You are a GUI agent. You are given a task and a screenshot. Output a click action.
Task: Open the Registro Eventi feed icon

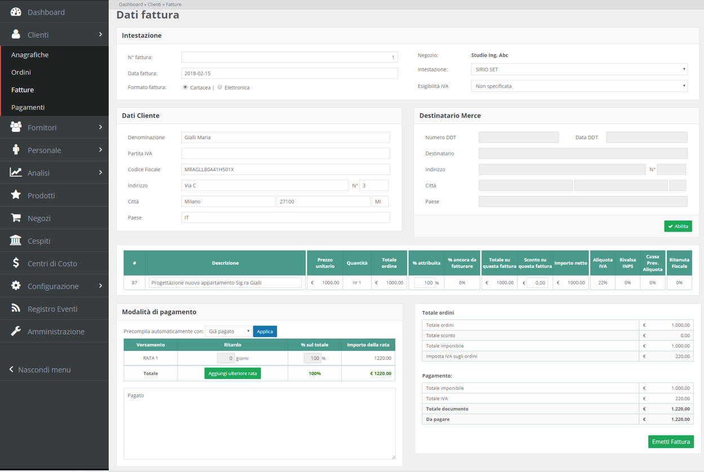[16, 308]
